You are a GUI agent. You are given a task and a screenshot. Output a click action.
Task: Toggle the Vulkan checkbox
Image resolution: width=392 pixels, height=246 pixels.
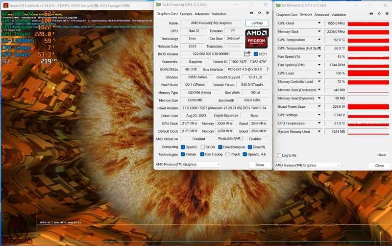pyautogui.click(x=183, y=154)
